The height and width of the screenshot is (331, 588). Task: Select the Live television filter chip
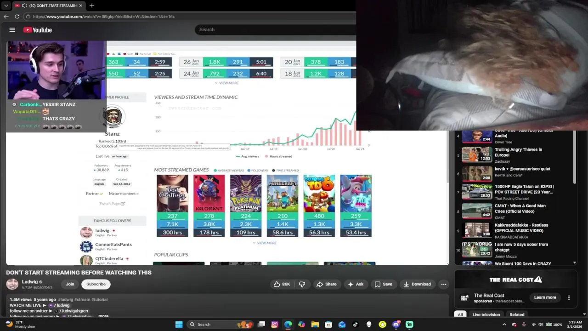pyautogui.click(x=486, y=314)
